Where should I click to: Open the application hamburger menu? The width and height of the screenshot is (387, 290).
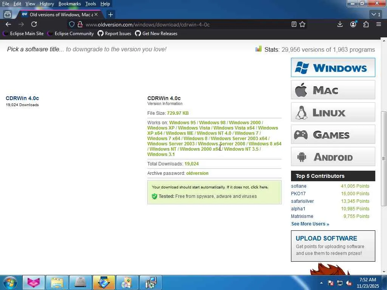click(379, 24)
